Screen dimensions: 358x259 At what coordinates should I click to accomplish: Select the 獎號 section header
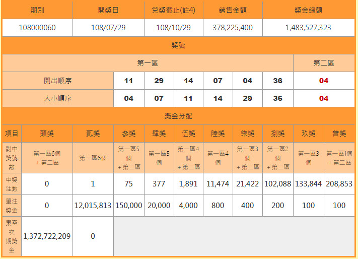[179, 45]
